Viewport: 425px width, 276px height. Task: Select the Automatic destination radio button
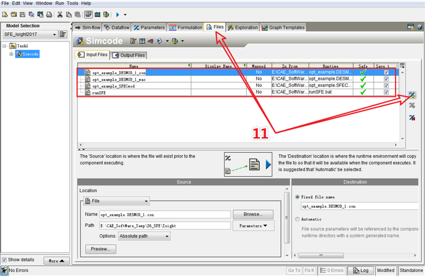tap(297, 219)
